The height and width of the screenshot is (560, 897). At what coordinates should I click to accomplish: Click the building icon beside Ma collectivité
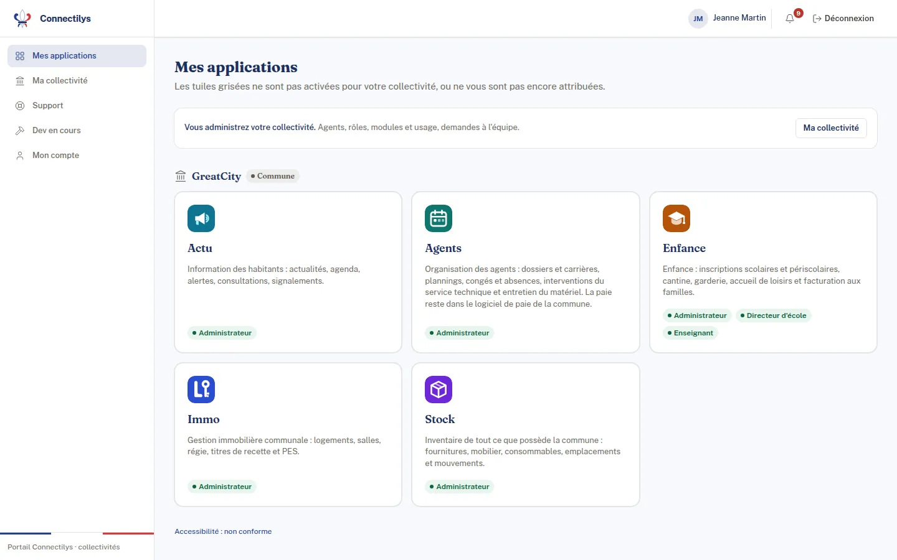click(x=20, y=81)
